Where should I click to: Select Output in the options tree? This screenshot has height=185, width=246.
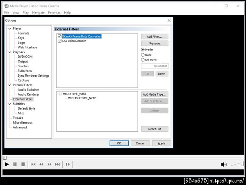pos(23,62)
